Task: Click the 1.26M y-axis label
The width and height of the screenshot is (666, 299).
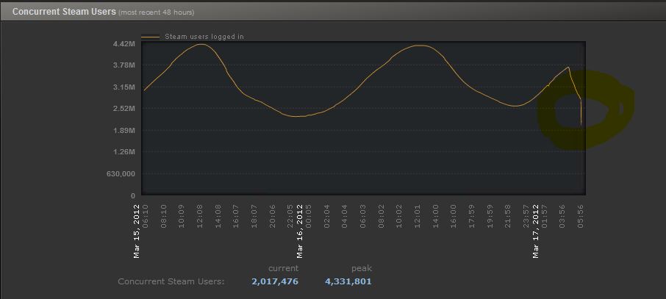Action: tap(124, 152)
